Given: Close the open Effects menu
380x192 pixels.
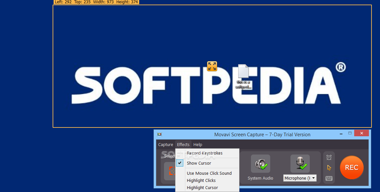Looking at the screenshot, I should [x=183, y=145].
